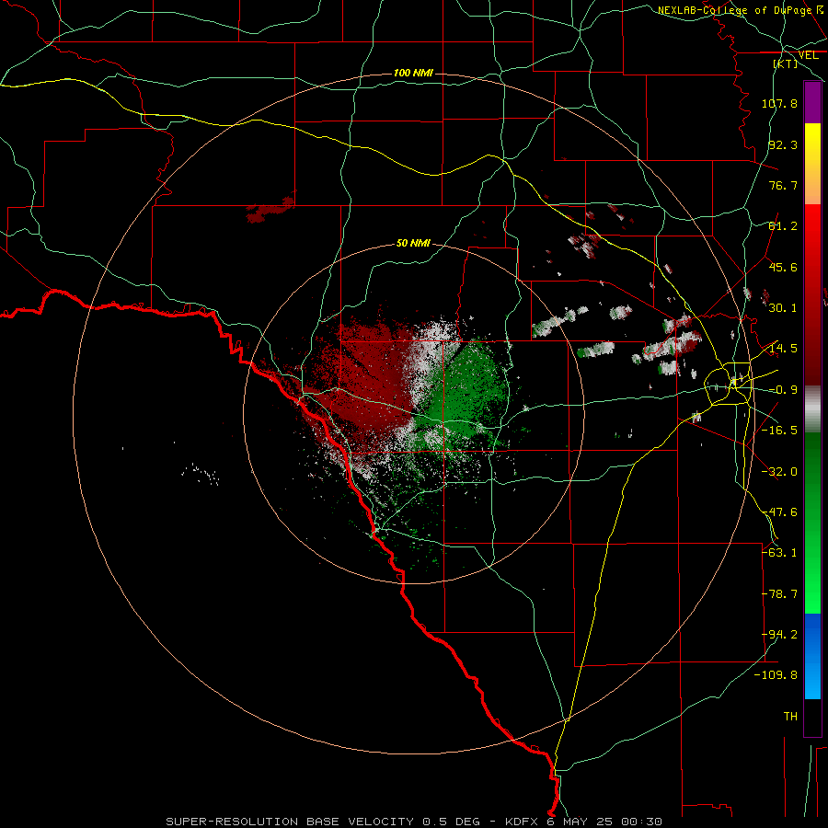Screen dimensions: 828x828
Task: Click the gray near-zero segment of the color bar
Action: (x=812, y=409)
